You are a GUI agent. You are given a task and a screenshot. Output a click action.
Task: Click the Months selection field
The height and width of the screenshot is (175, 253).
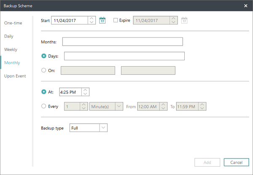(x=123, y=42)
